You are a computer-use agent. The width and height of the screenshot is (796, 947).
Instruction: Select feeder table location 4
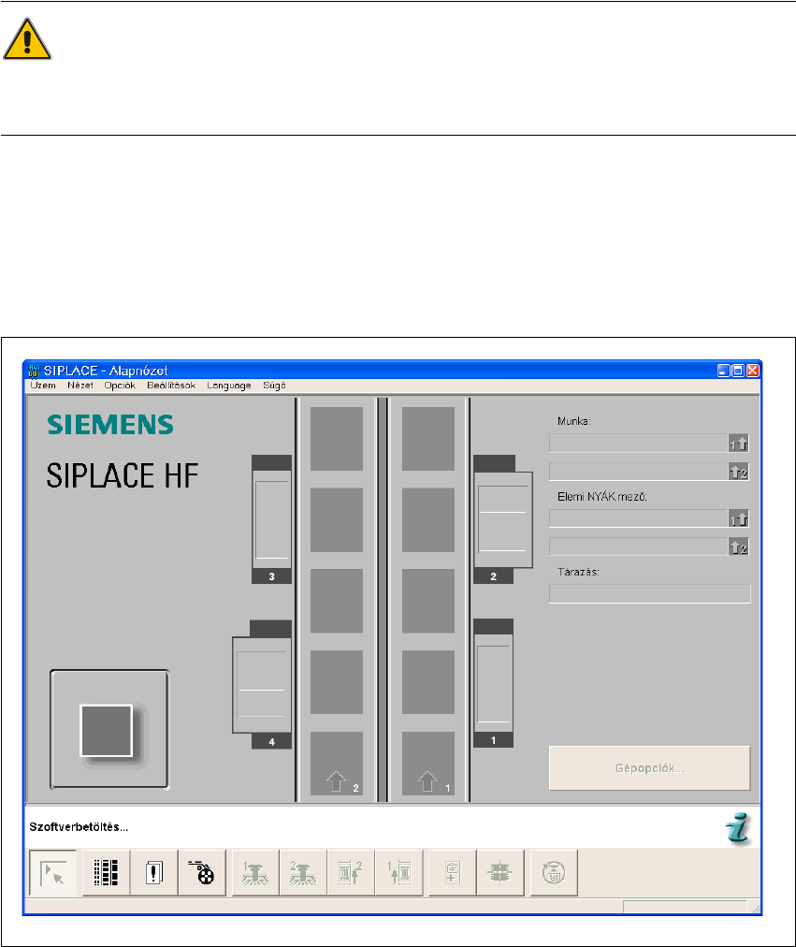(x=262, y=684)
